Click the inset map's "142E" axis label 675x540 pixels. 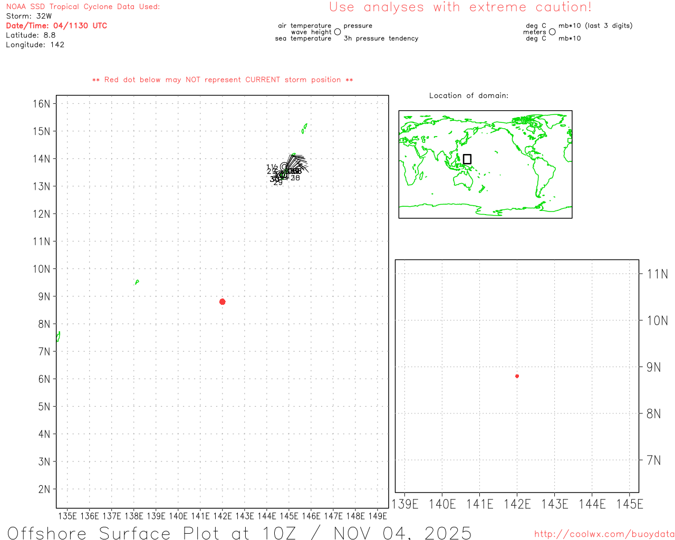(x=517, y=504)
